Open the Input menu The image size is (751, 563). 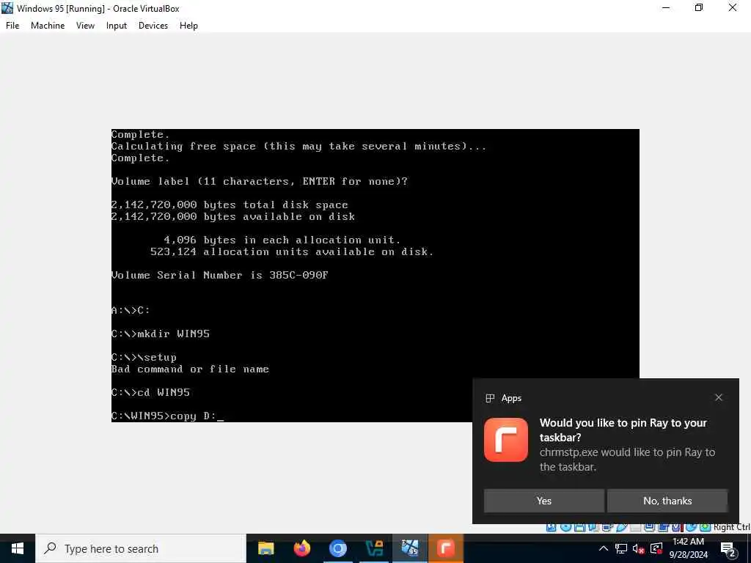click(x=117, y=26)
